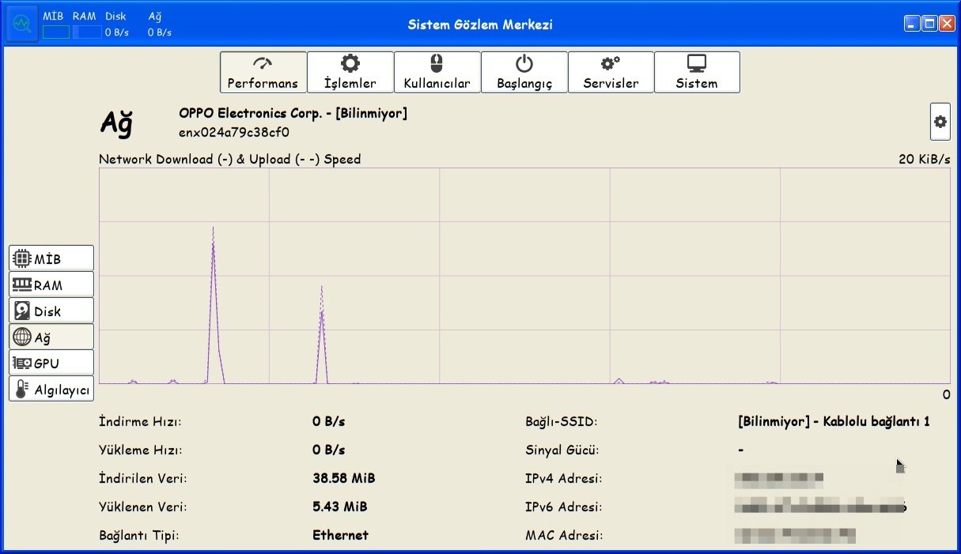Click the İndirme Hızı value 0 B/s
Screen dimensions: 961x554
pyautogui.click(x=329, y=421)
